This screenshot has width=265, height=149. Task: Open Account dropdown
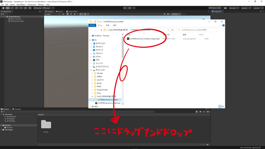pos(234,8)
